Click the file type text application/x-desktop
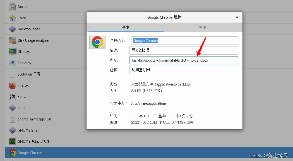This screenshot has height=161, width=293. [174, 84]
